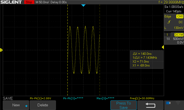This screenshot has height=110, width=184.
Task: Click the blue trigger position marker at top
Action: [83, 6]
